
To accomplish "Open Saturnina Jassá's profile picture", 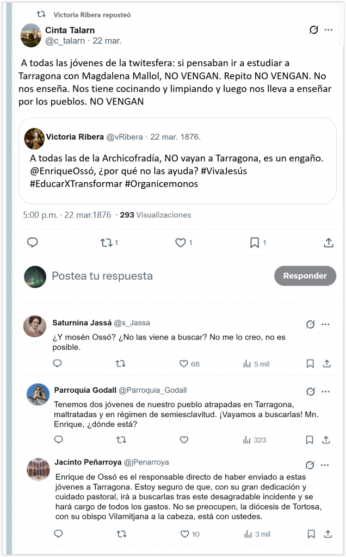I will pyautogui.click(x=35, y=326).
